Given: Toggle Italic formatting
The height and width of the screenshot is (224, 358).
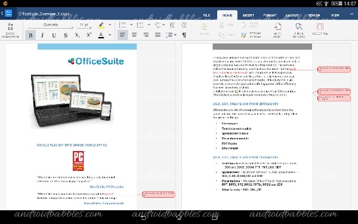Looking at the screenshot, I should pos(42,35).
